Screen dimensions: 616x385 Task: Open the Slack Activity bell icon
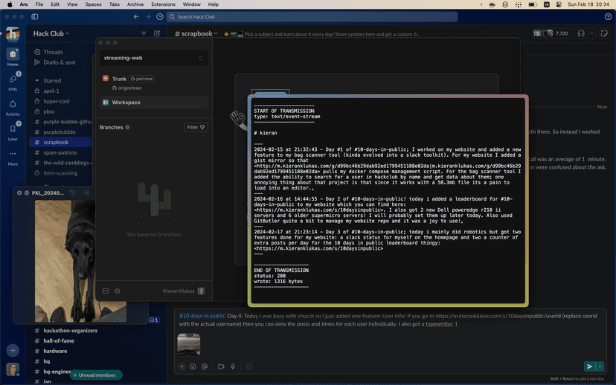click(x=13, y=105)
